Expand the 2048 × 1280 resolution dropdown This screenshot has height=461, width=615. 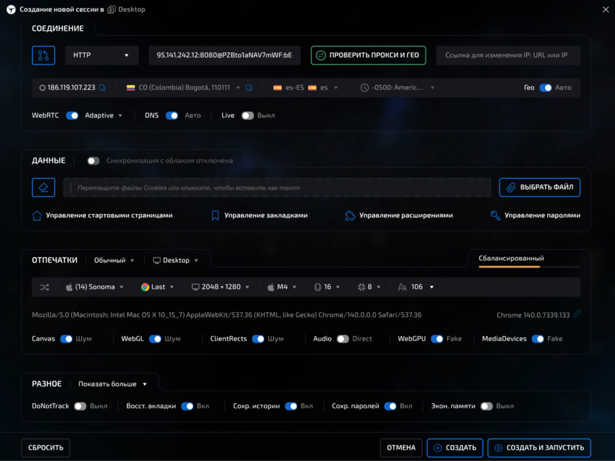(x=221, y=287)
